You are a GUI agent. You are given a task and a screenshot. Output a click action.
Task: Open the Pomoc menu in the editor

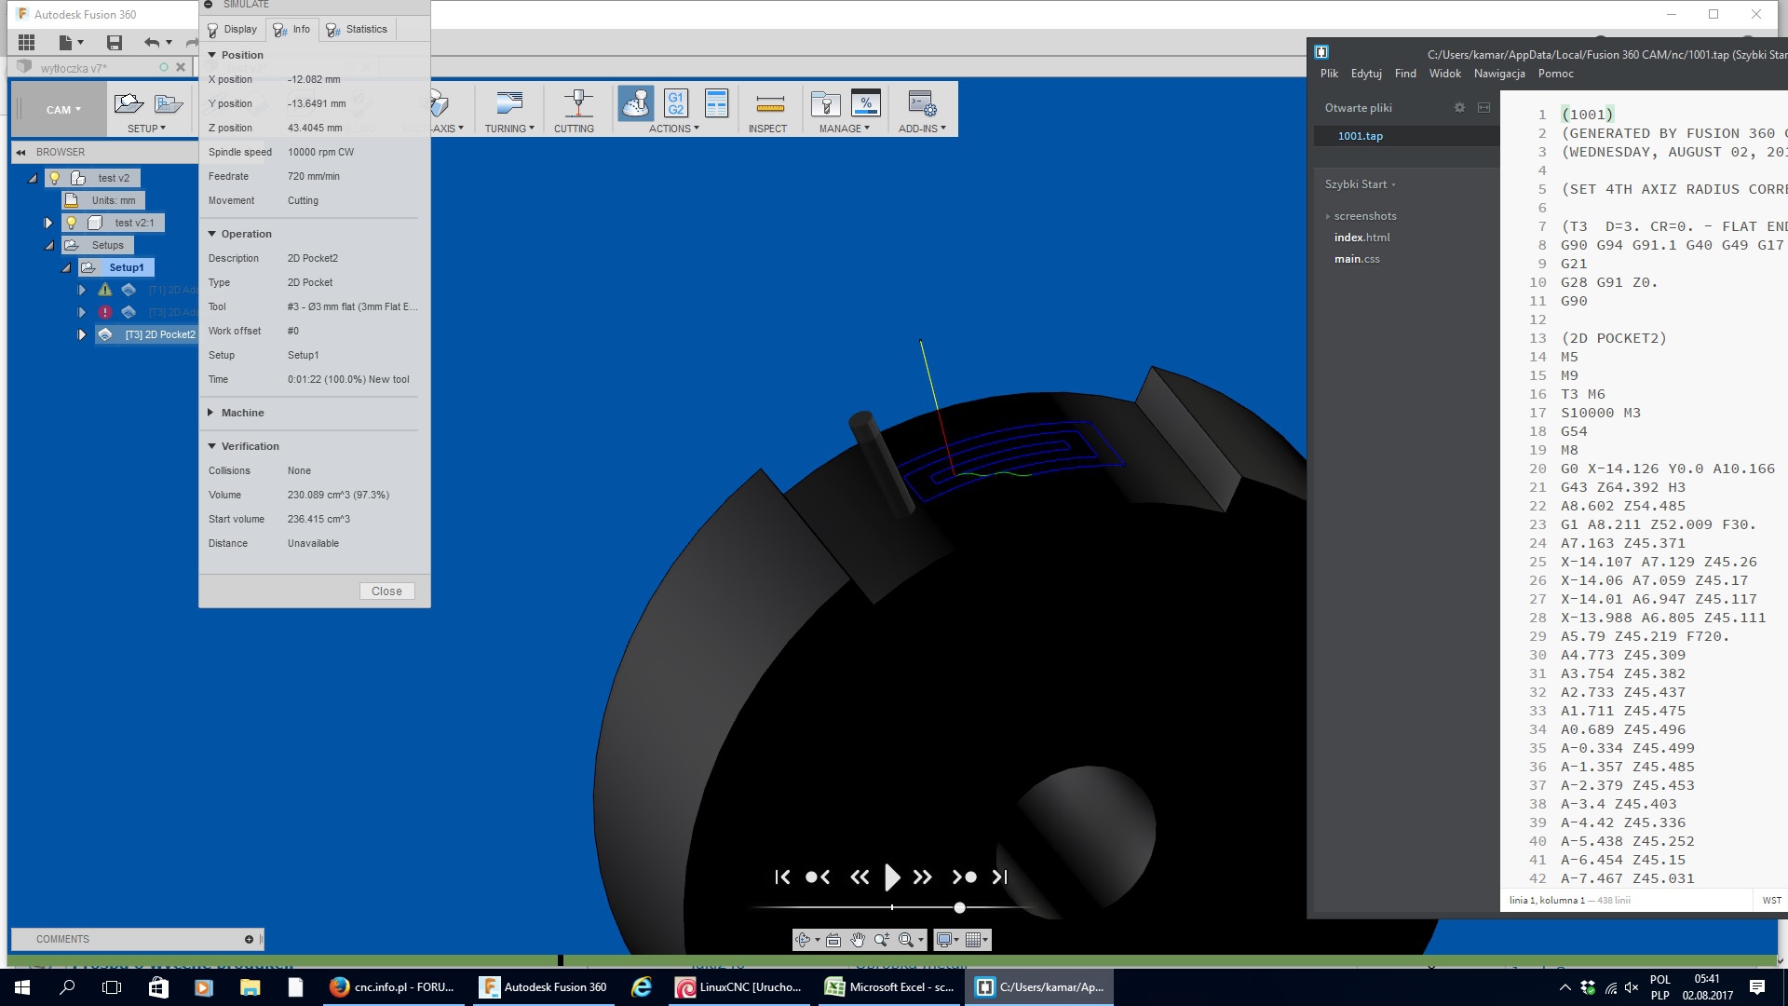(1555, 74)
